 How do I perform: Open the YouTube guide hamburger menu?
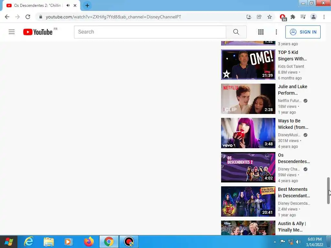tap(12, 32)
